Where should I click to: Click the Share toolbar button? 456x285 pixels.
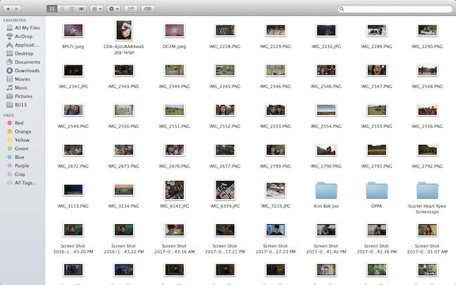[x=131, y=9]
